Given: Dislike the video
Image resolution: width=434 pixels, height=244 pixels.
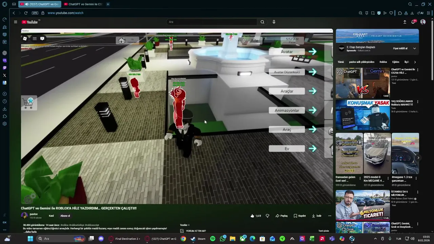Looking at the screenshot, I should tap(268, 216).
